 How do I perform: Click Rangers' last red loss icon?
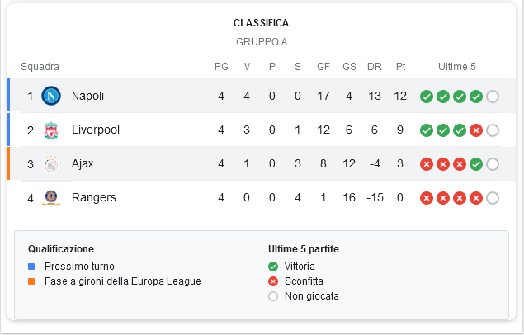pos(476,198)
